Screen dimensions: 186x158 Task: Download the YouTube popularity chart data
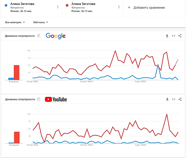pos(167,99)
